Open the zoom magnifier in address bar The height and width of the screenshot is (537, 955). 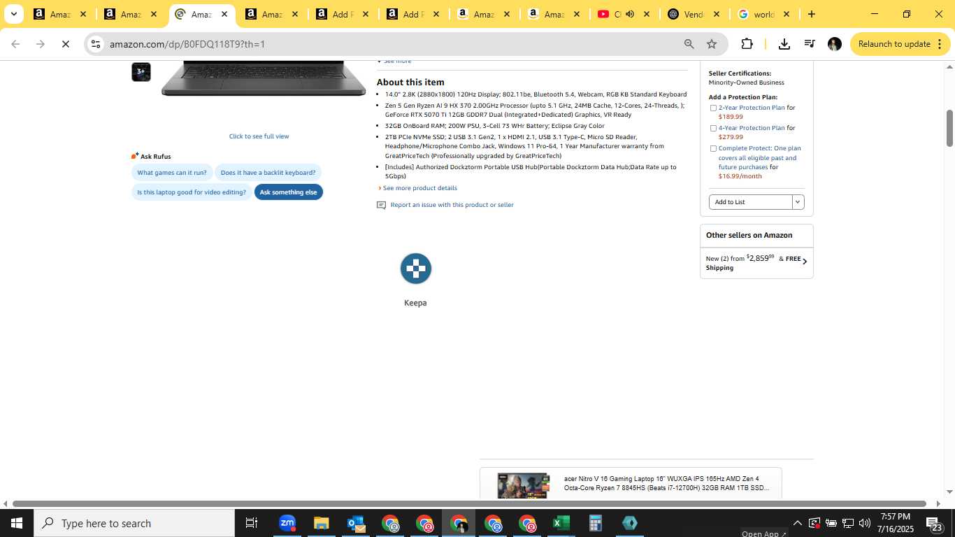coord(689,44)
